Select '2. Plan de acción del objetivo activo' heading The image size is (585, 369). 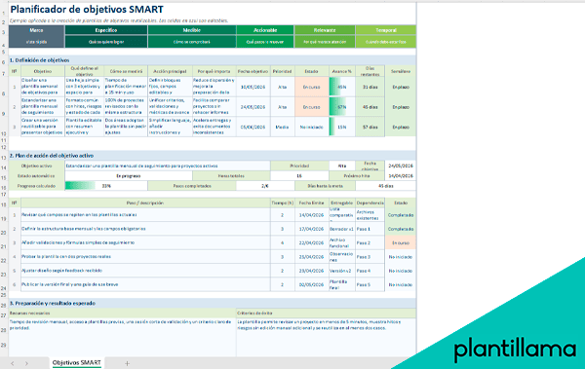pos(52,156)
